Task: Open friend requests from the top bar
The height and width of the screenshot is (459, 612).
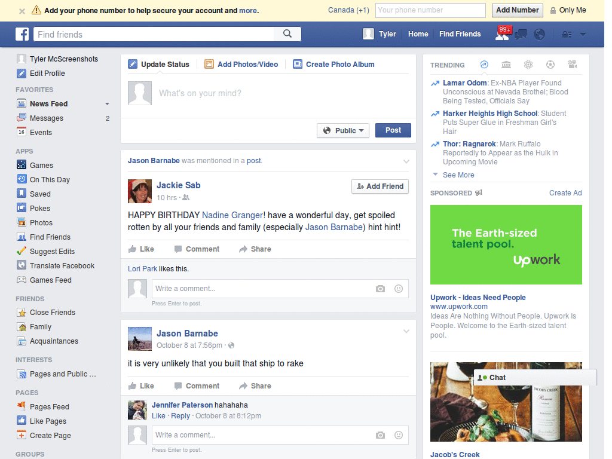Action: tap(502, 35)
